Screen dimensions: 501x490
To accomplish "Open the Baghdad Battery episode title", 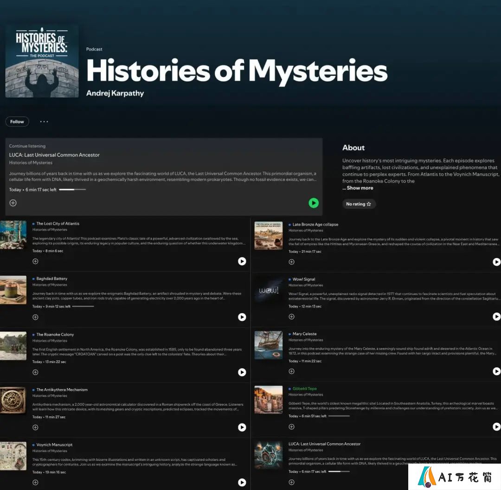I will point(52,278).
